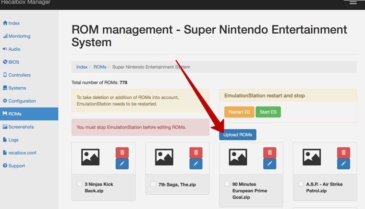This screenshot has width=365, height=209.
Task: Click the 'Total number of ROMs: 778' text
Action: tap(99, 82)
